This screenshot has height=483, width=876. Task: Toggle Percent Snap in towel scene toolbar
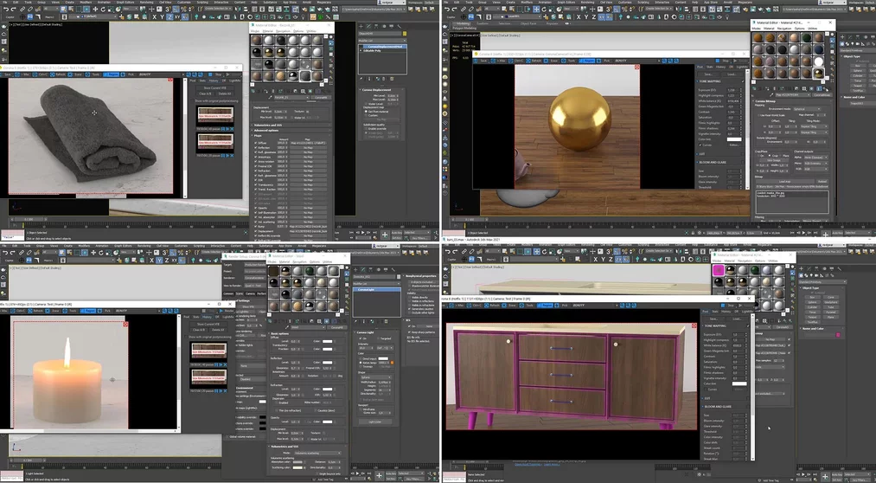[x=184, y=10]
